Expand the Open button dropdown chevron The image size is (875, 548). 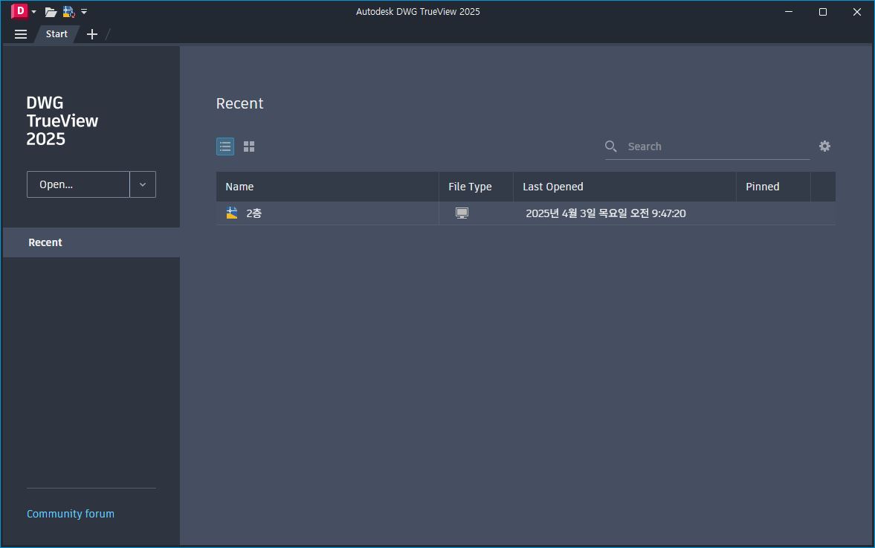tap(143, 184)
